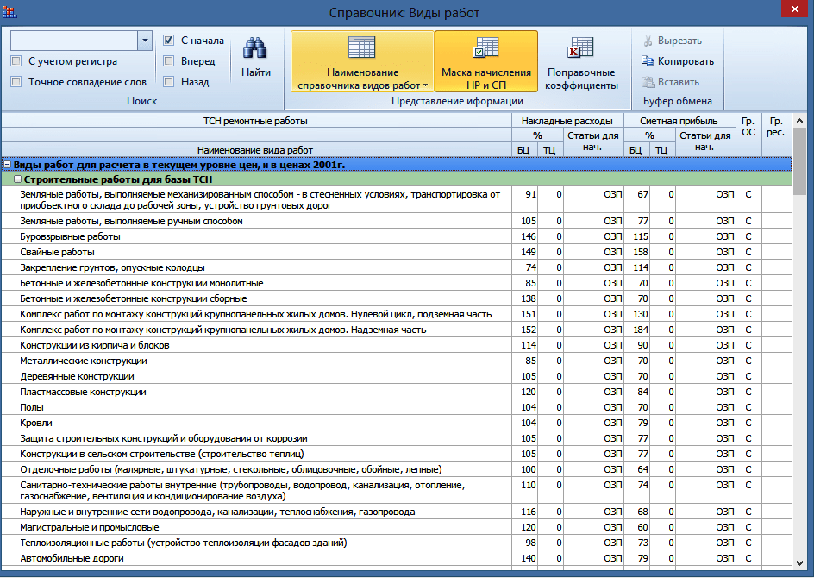
Task: Enable Точное совпадение слов checkbox
Action: (x=16, y=82)
